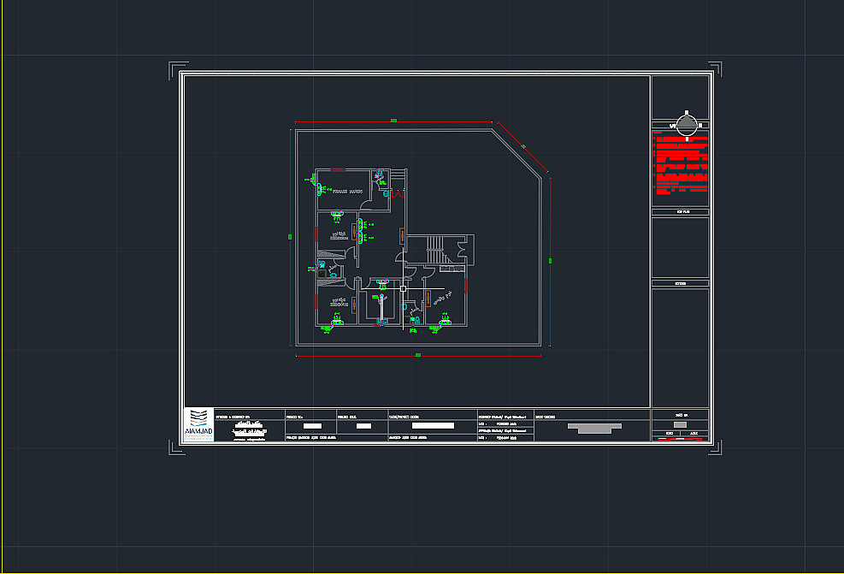Select the room label in top-left room
Screen dimensions: 844x574
348,191
